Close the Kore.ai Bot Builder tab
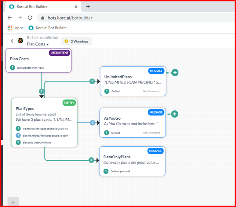Viewport: 236px width, 207px height. coord(76,7)
